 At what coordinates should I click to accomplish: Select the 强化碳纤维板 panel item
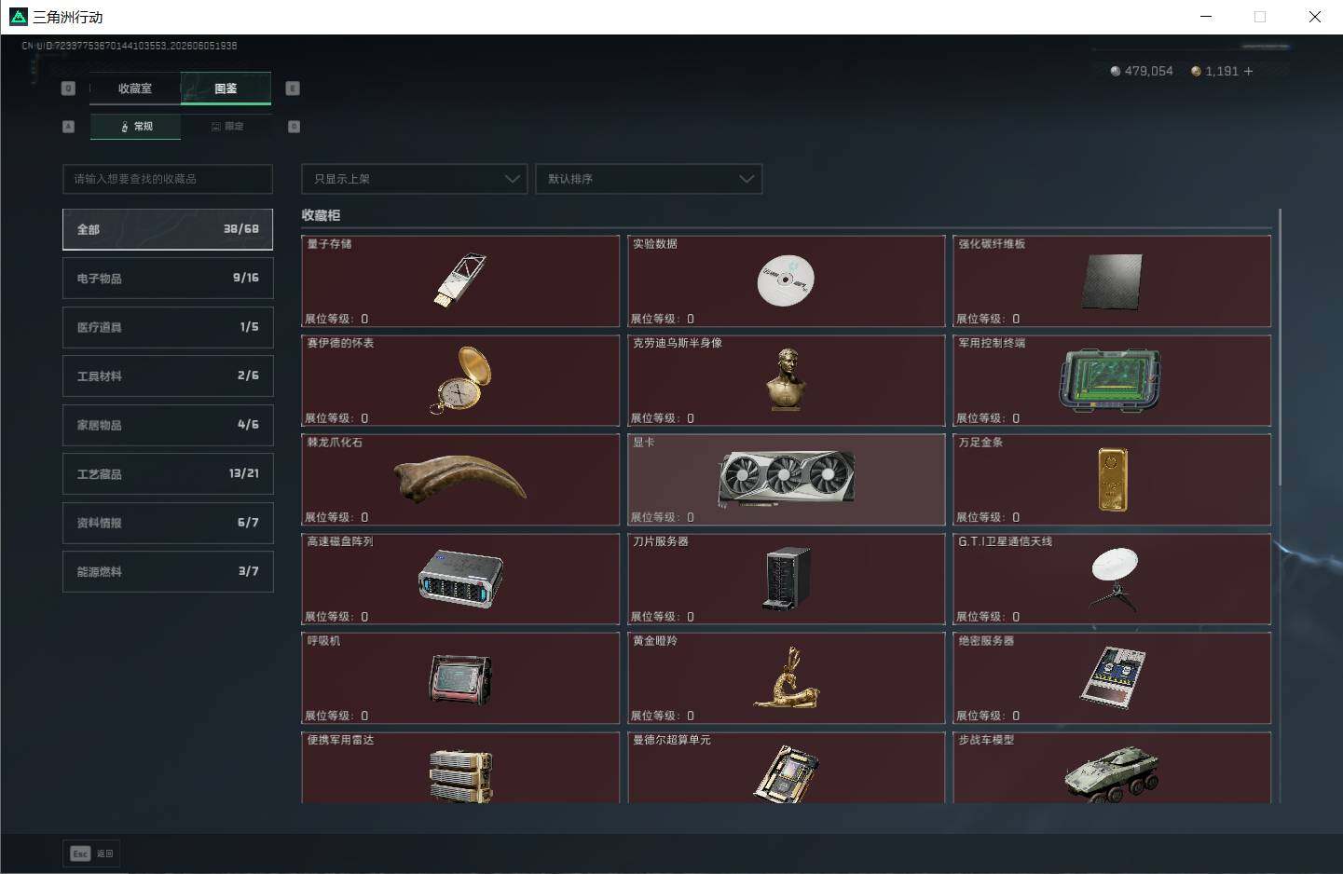1112,280
